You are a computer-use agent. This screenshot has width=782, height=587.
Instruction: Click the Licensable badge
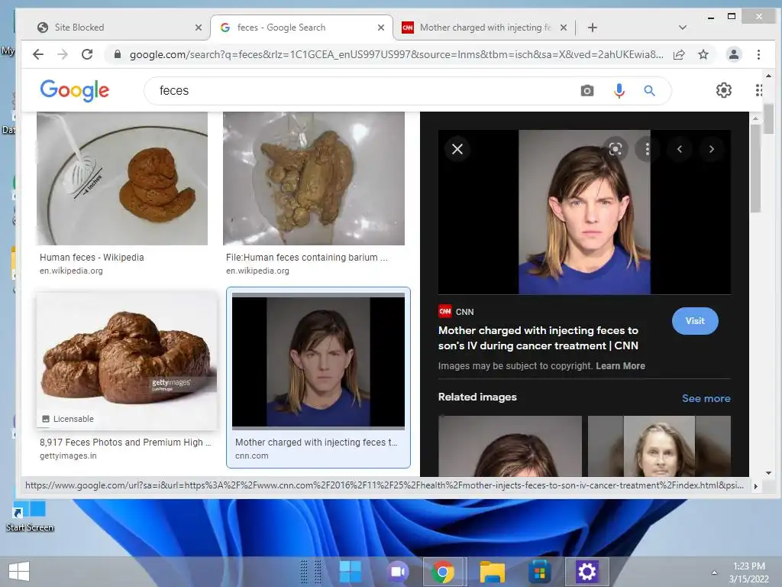click(68, 419)
